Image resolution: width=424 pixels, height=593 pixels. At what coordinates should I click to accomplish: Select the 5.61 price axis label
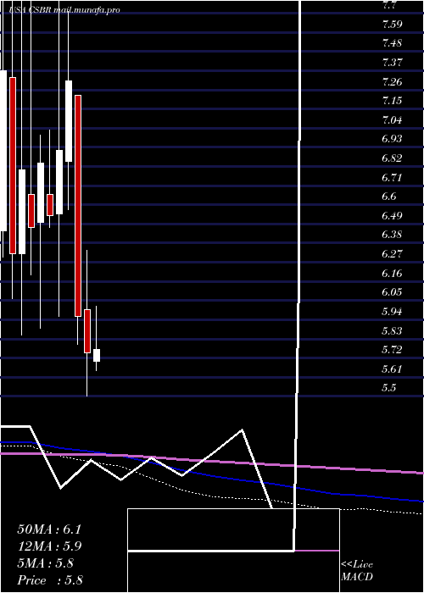click(392, 369)
